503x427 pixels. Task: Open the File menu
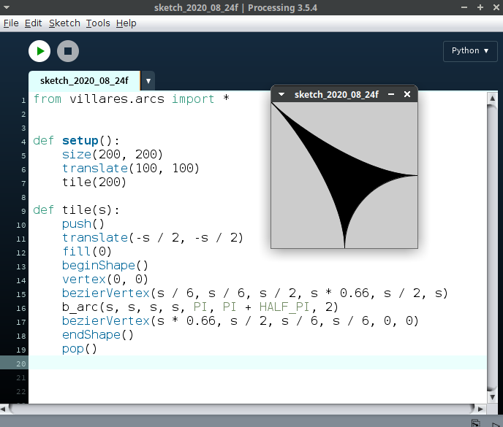[x=11, y=23]
